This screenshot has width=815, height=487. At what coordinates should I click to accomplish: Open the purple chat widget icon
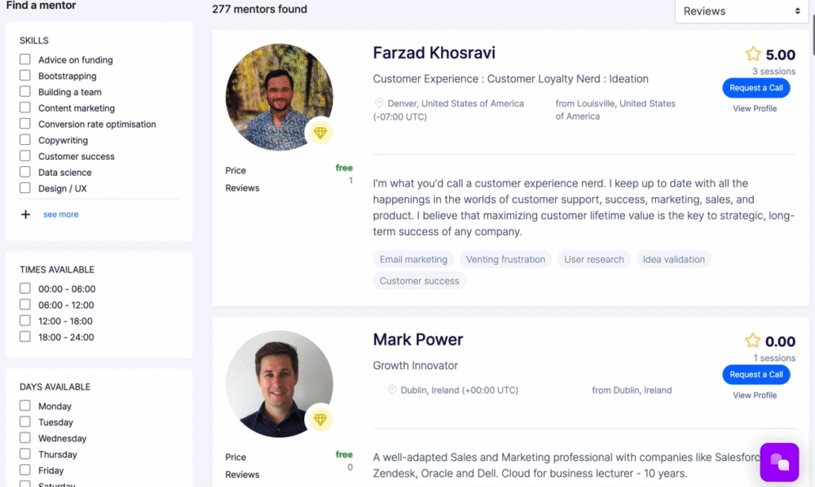pyautogui.click(x=780, y=463)
